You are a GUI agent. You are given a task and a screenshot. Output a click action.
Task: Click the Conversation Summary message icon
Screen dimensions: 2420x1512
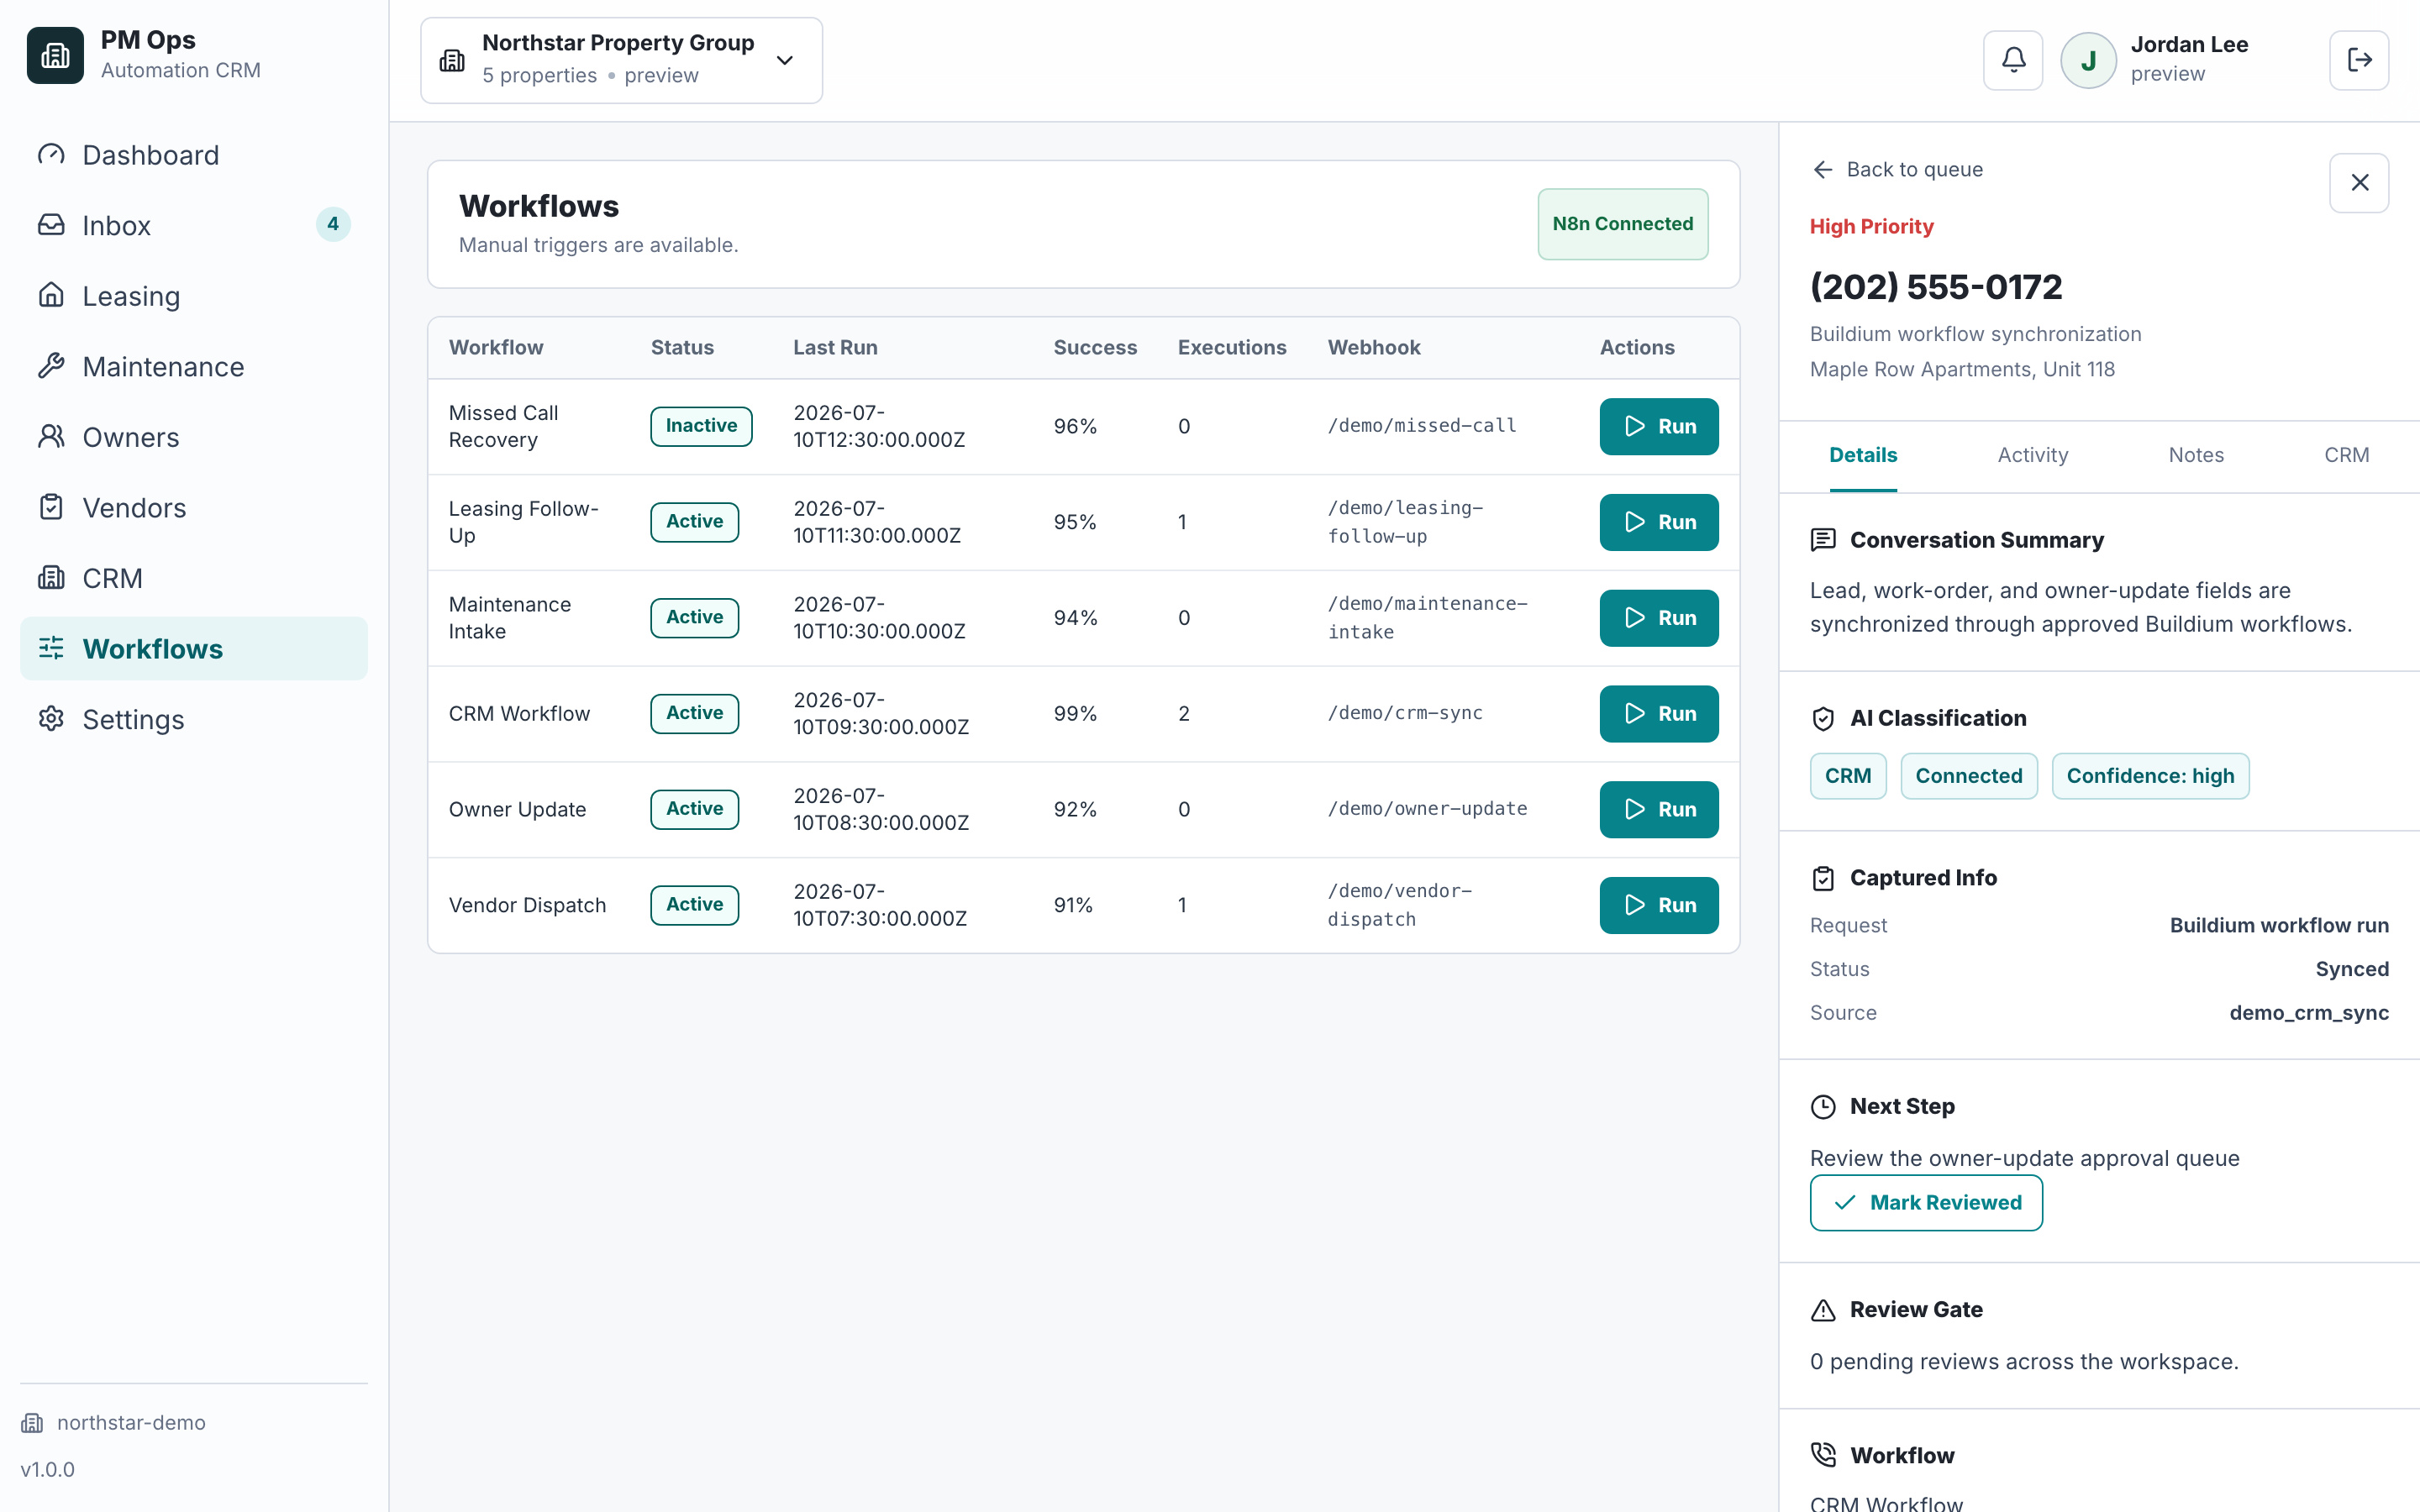[1823, 540]
